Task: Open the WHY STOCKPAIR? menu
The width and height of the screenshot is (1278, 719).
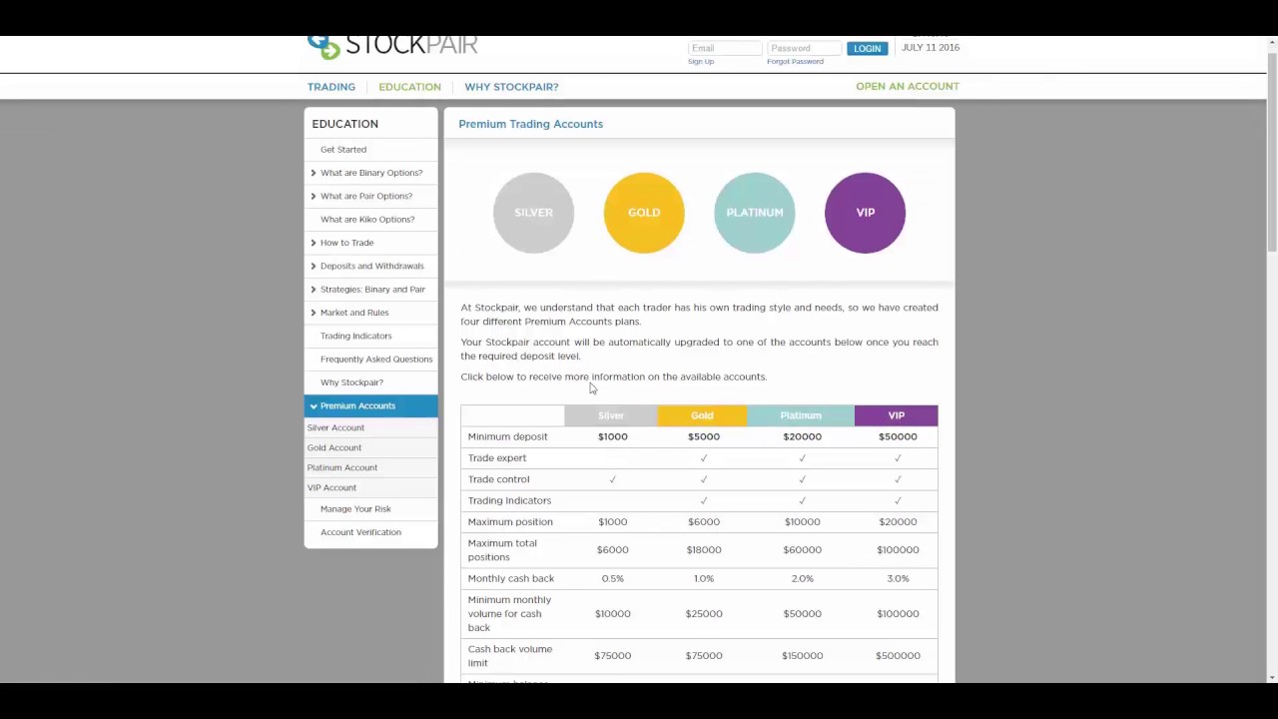Action: [511, 87]
